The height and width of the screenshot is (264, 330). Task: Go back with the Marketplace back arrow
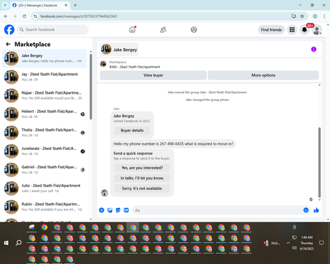click(x=8, y=44)
